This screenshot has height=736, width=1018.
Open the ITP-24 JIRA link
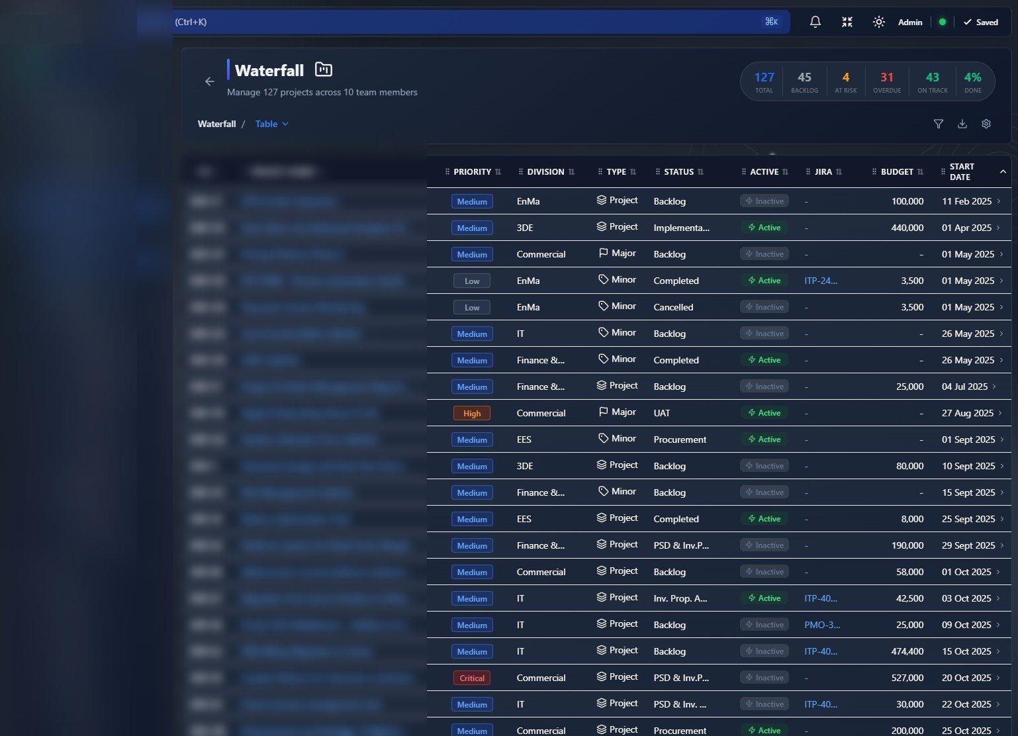pyautogui.click(x=820, y=281)
